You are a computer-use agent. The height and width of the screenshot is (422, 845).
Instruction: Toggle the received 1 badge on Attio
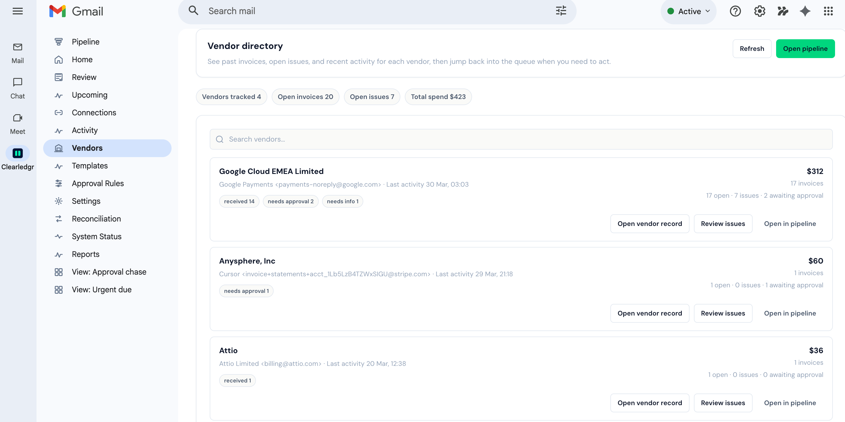pyautogui.click(x=237, y=380)
